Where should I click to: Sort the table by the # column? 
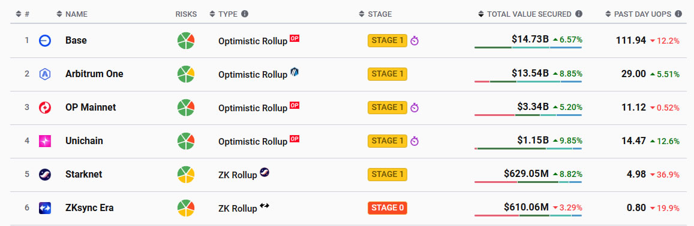(x=23, y=14)
